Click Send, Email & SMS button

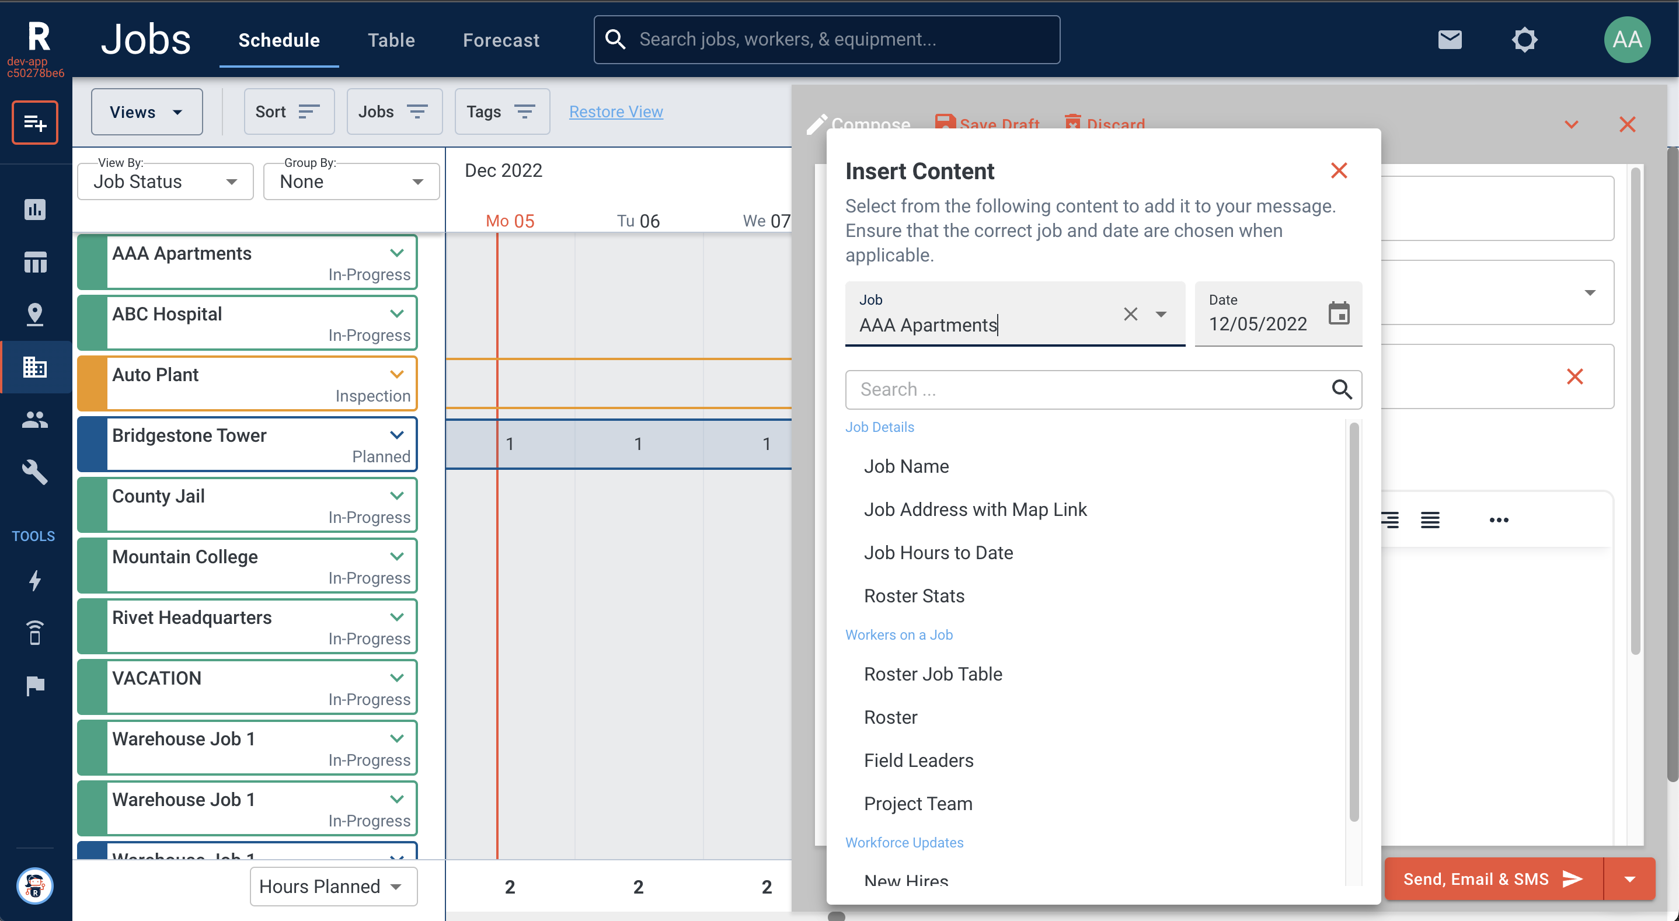coord(1493,878)
